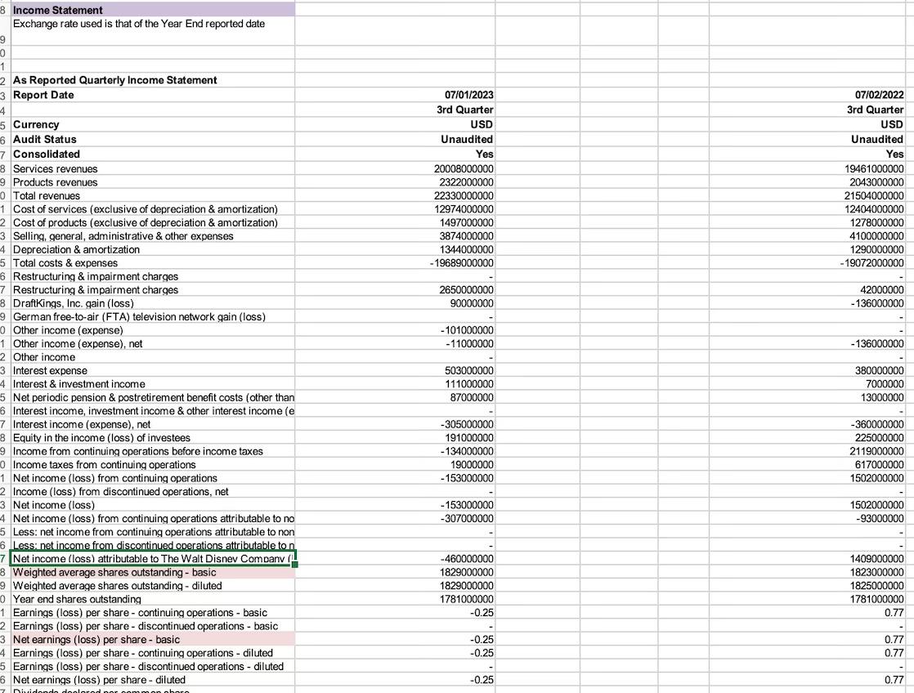Select the Net income (loss) attributable cell
914x693 pixels.
[147, 559]
